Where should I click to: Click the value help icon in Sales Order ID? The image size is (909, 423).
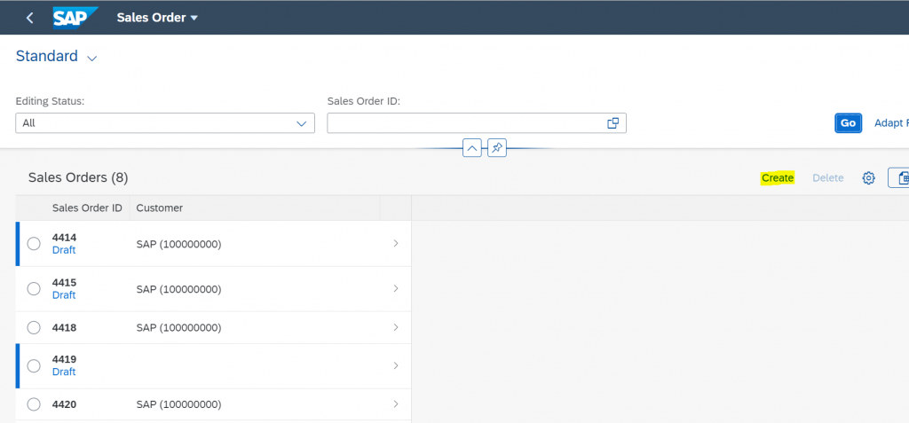click(x=613, y=123)
